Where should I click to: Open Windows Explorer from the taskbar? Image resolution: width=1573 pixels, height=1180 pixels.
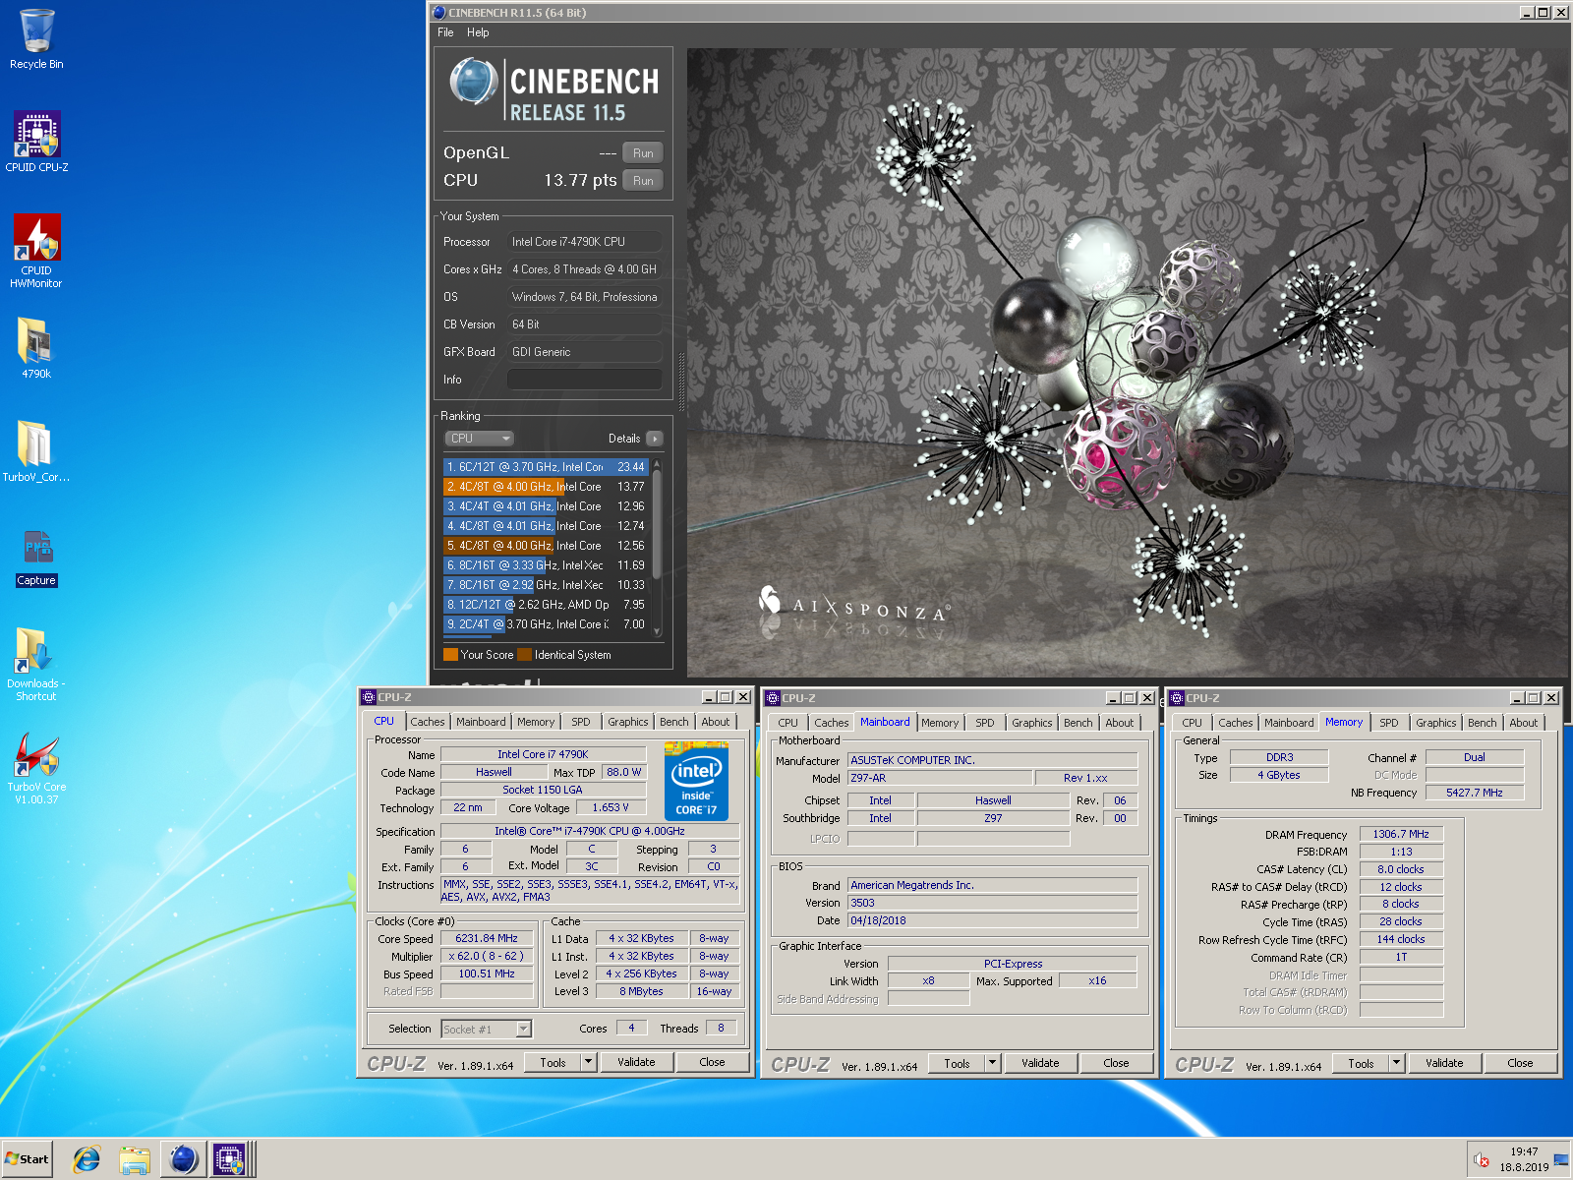(134, 1159)
